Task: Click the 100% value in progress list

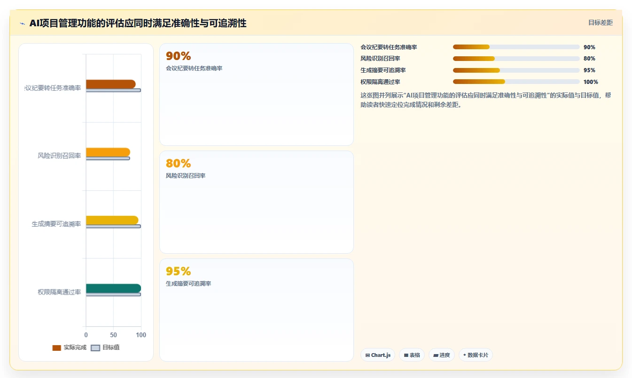Action: click(591, 82)
